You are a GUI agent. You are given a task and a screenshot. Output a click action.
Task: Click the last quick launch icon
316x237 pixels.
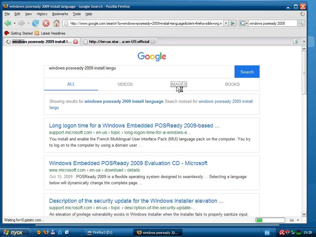pos(67,232)
